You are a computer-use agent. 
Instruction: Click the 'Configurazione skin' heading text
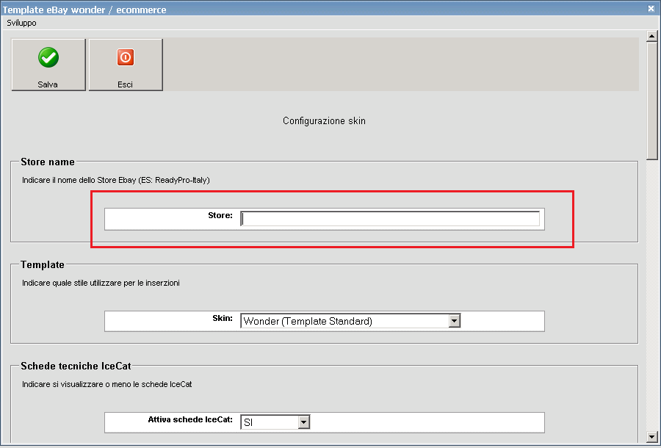click(x=324, y=121)
